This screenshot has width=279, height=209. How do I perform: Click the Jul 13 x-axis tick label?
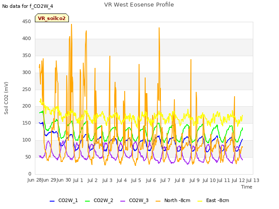point(253,180)
